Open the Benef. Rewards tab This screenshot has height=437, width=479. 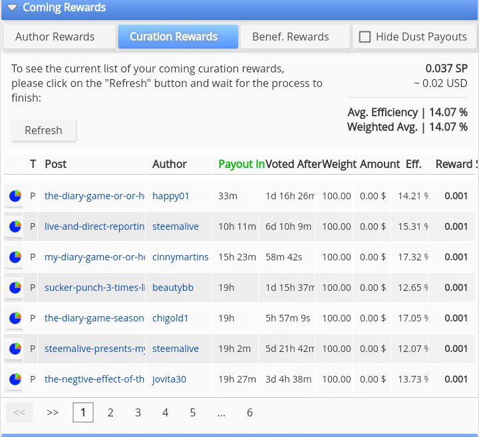click(x=290, y=37)
